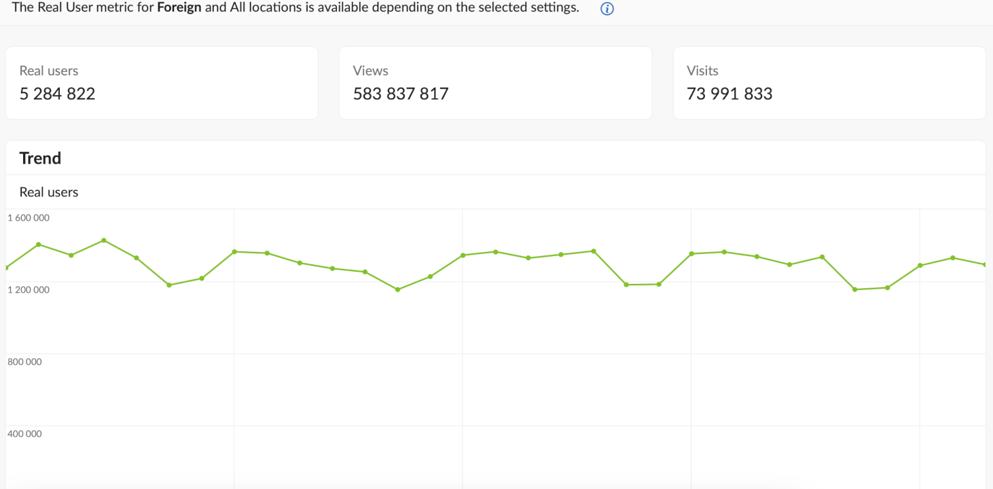The image size is (993, 489).
Task: Click the bold Foreign text in notice
Action: click(x=179, y=8)
